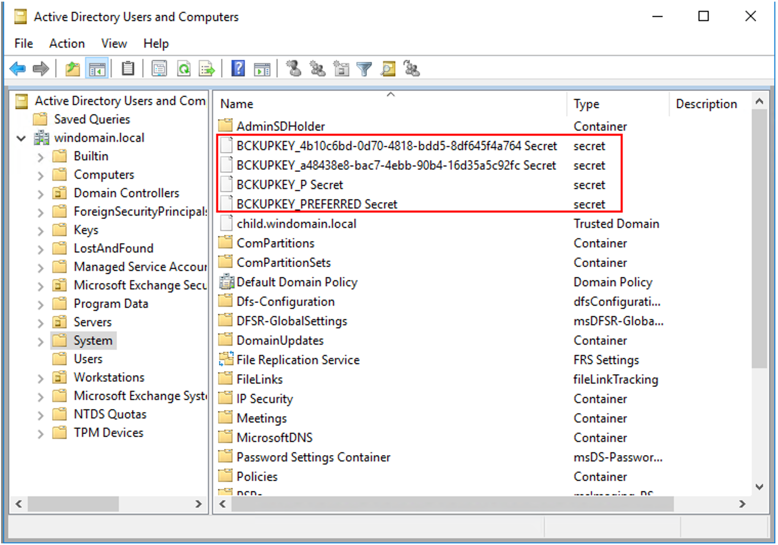Select the Dfs-Configuration row
Screen dimensions: 778x545
click(x=286, y=302)
